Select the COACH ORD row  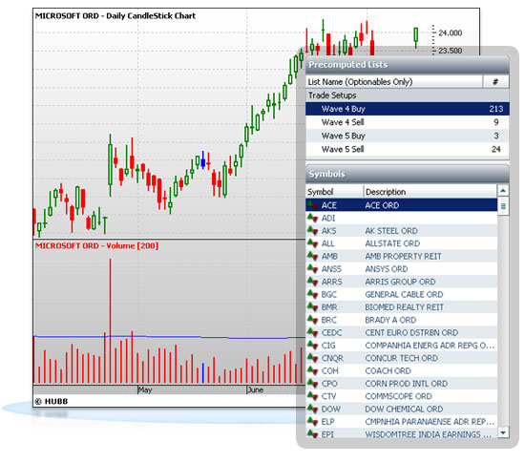tap(402, 370)
